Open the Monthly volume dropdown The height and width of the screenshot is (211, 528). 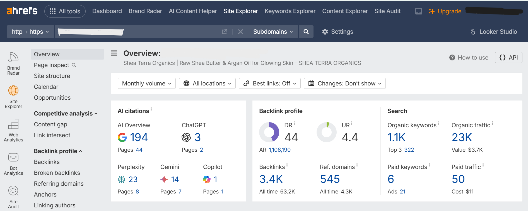click(x=147, y=84)
